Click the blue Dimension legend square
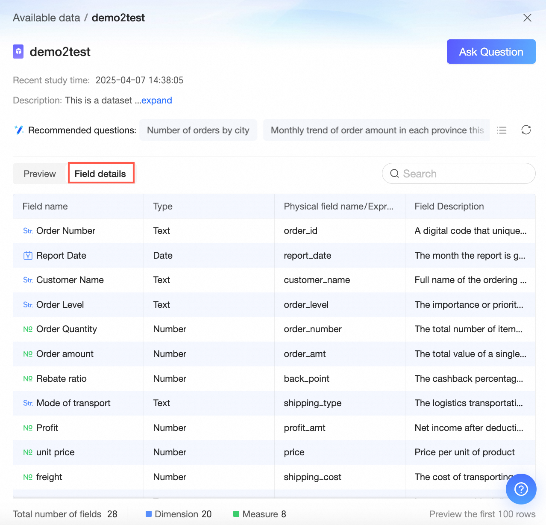 (x=149, y=514)
